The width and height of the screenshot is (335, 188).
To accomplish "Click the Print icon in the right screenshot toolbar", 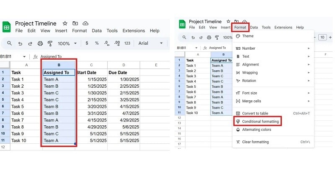I will (209, 38).
